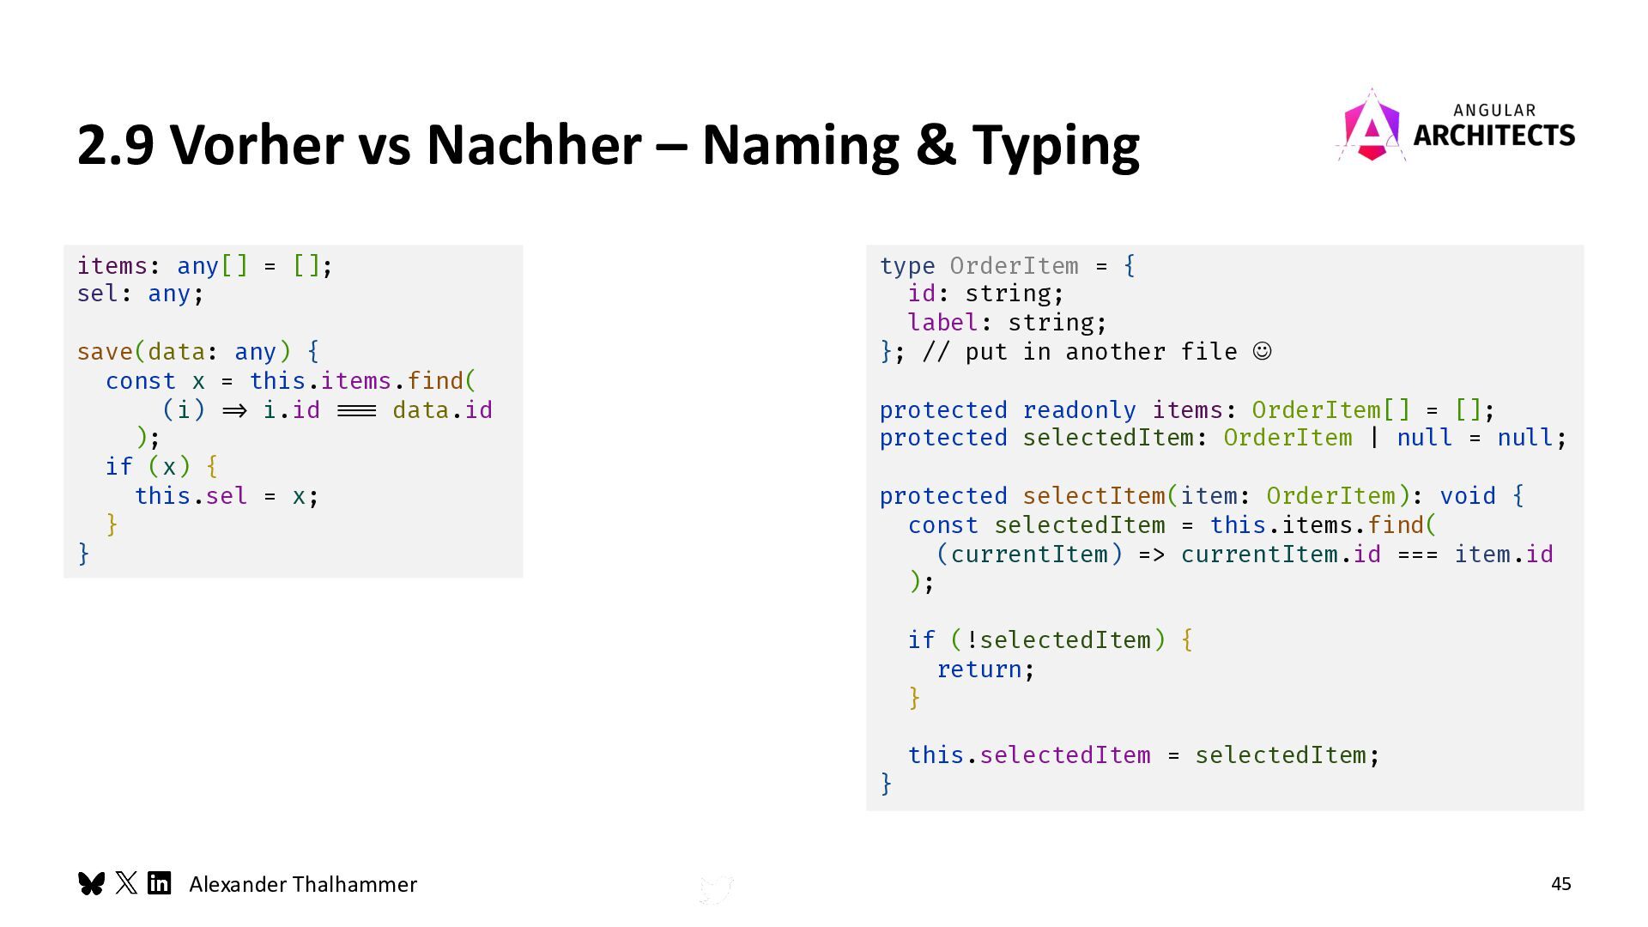The height and width of the screenshot is (927, 1648).
Task: Click the selectItem method signature
Action: 1201,496
